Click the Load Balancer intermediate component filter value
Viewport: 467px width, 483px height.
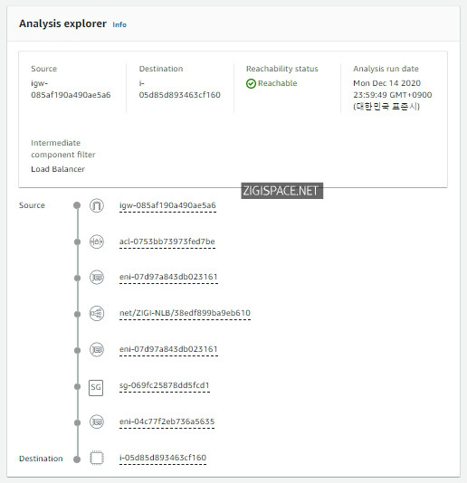point(58,169)
